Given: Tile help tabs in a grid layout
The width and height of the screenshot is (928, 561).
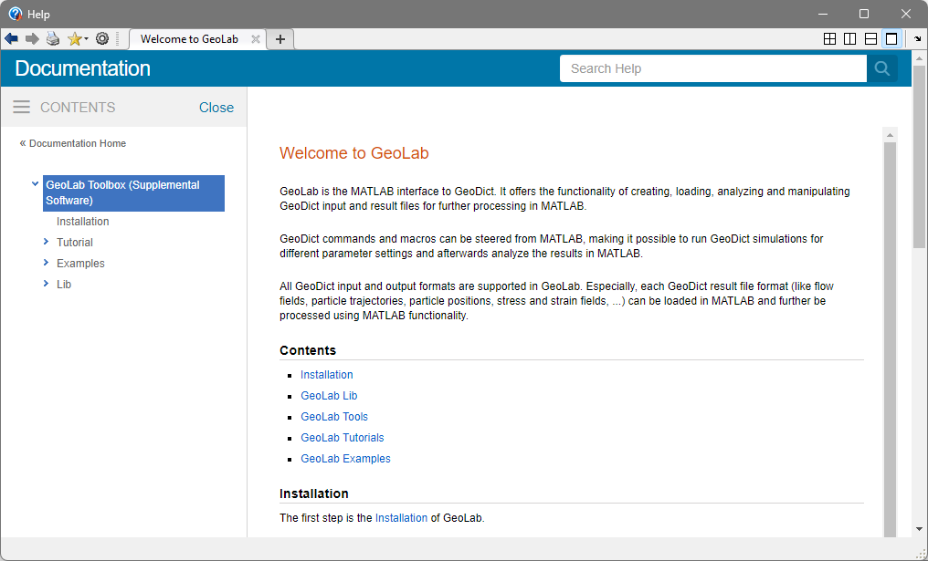Looking at the screenshot, I should (829, 39).
